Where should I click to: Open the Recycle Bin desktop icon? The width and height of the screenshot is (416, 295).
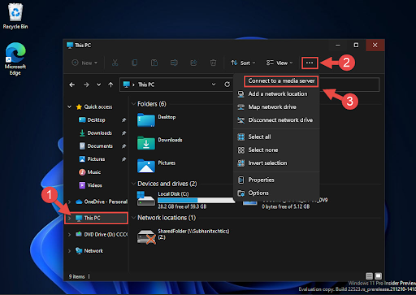tap(15, 16)
